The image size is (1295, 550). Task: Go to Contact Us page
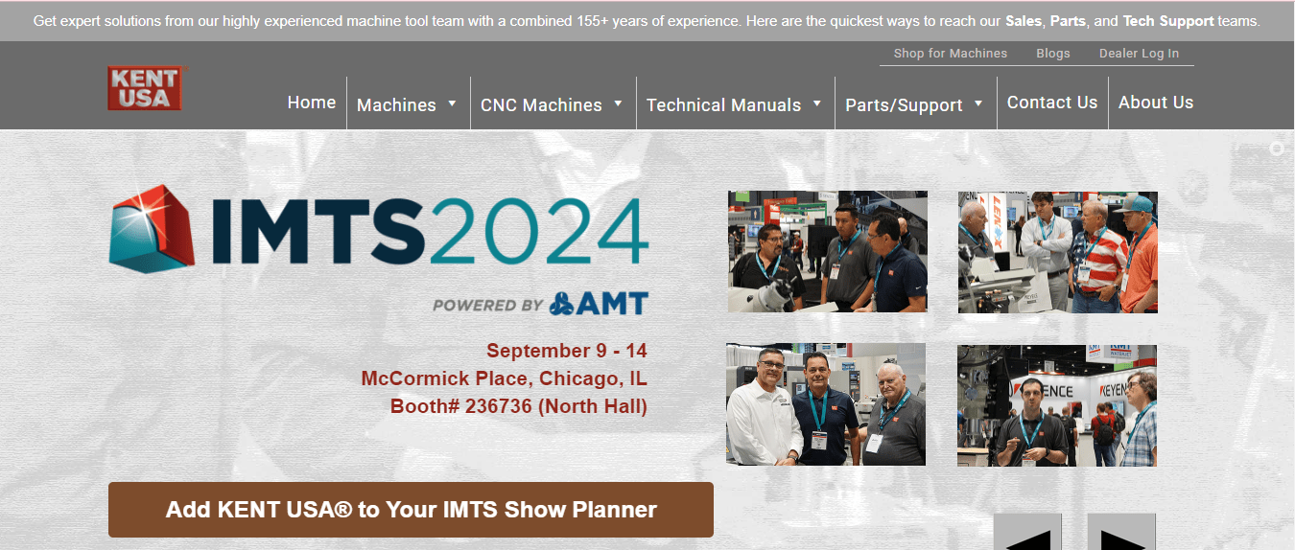coord(1052,103)
